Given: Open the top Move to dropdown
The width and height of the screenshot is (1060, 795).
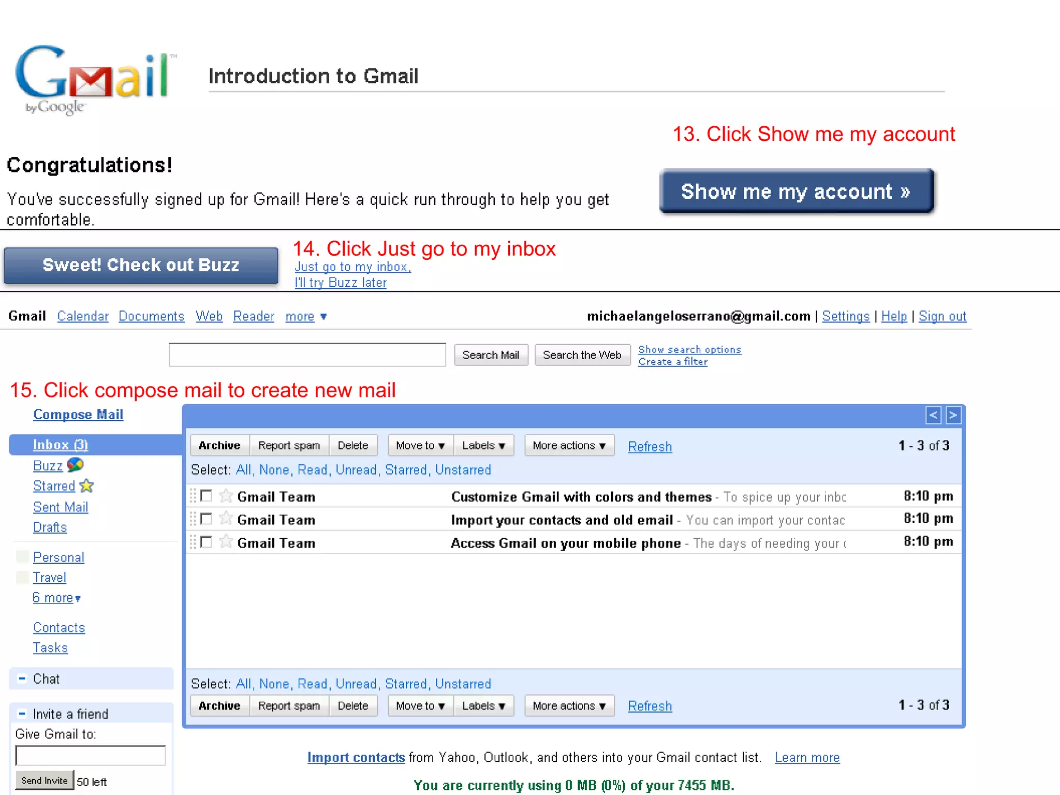Looking at the screenshot, I should pyautogui.click(x=420, y=446).
